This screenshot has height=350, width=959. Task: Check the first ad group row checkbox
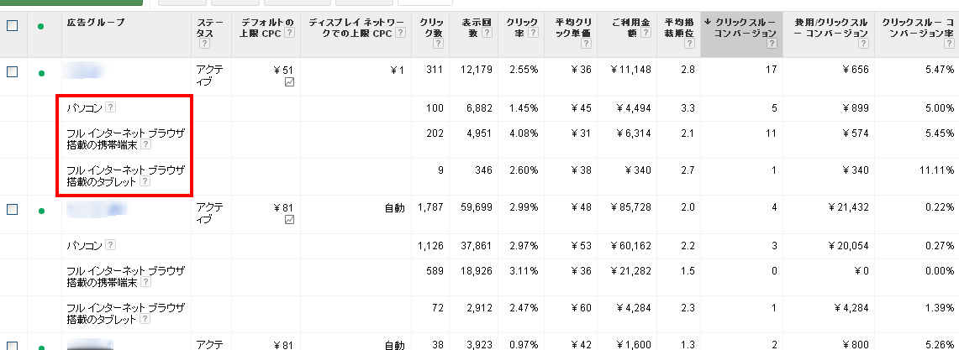tap(13, 71)
